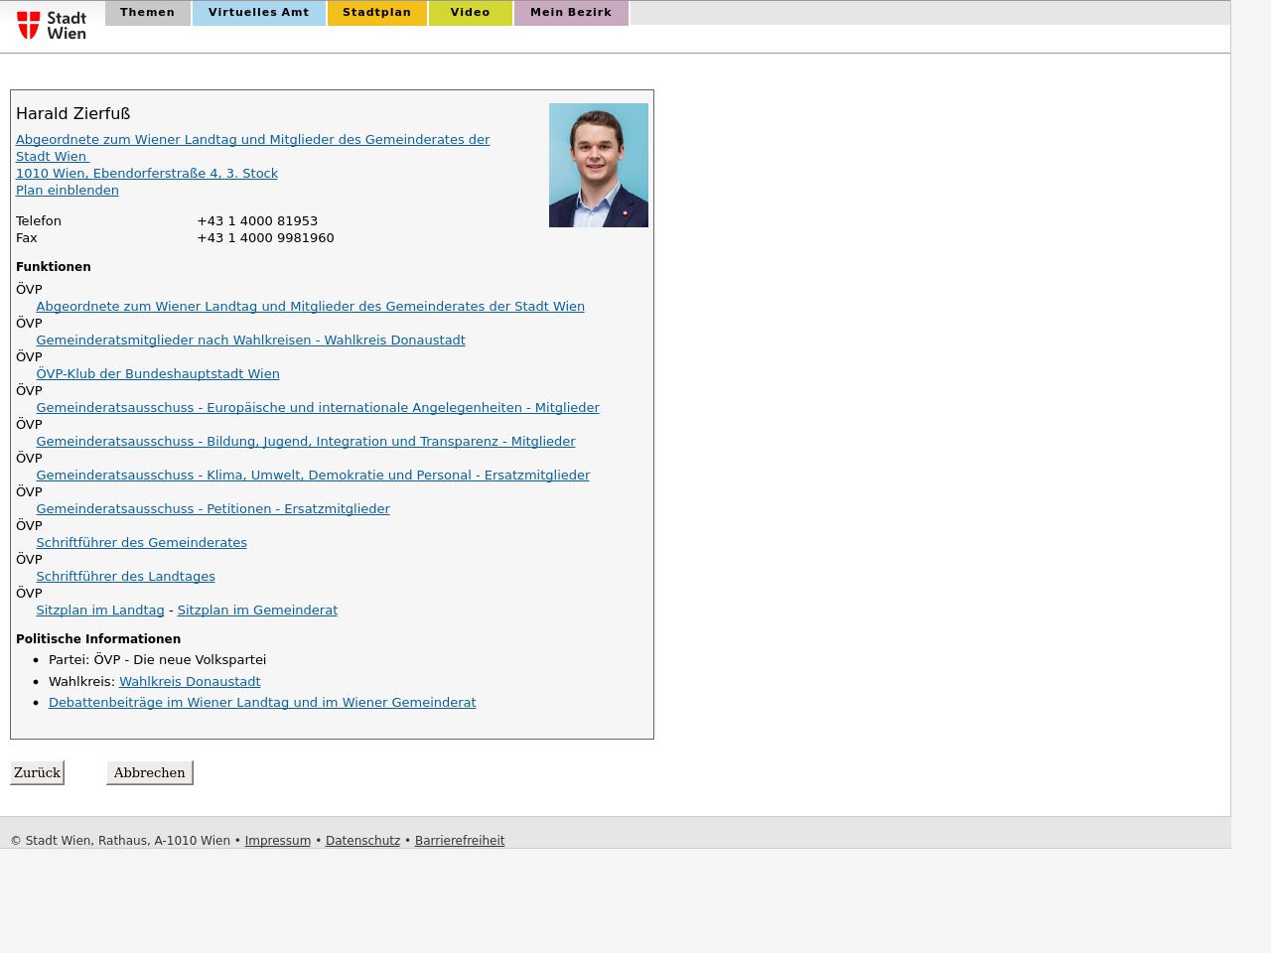Image resolution: width=1271 pixels, height=953 pixels.
Task: Open Europäische und internationale Angelegenheiten committee link
Action: [x=318, y=407]
